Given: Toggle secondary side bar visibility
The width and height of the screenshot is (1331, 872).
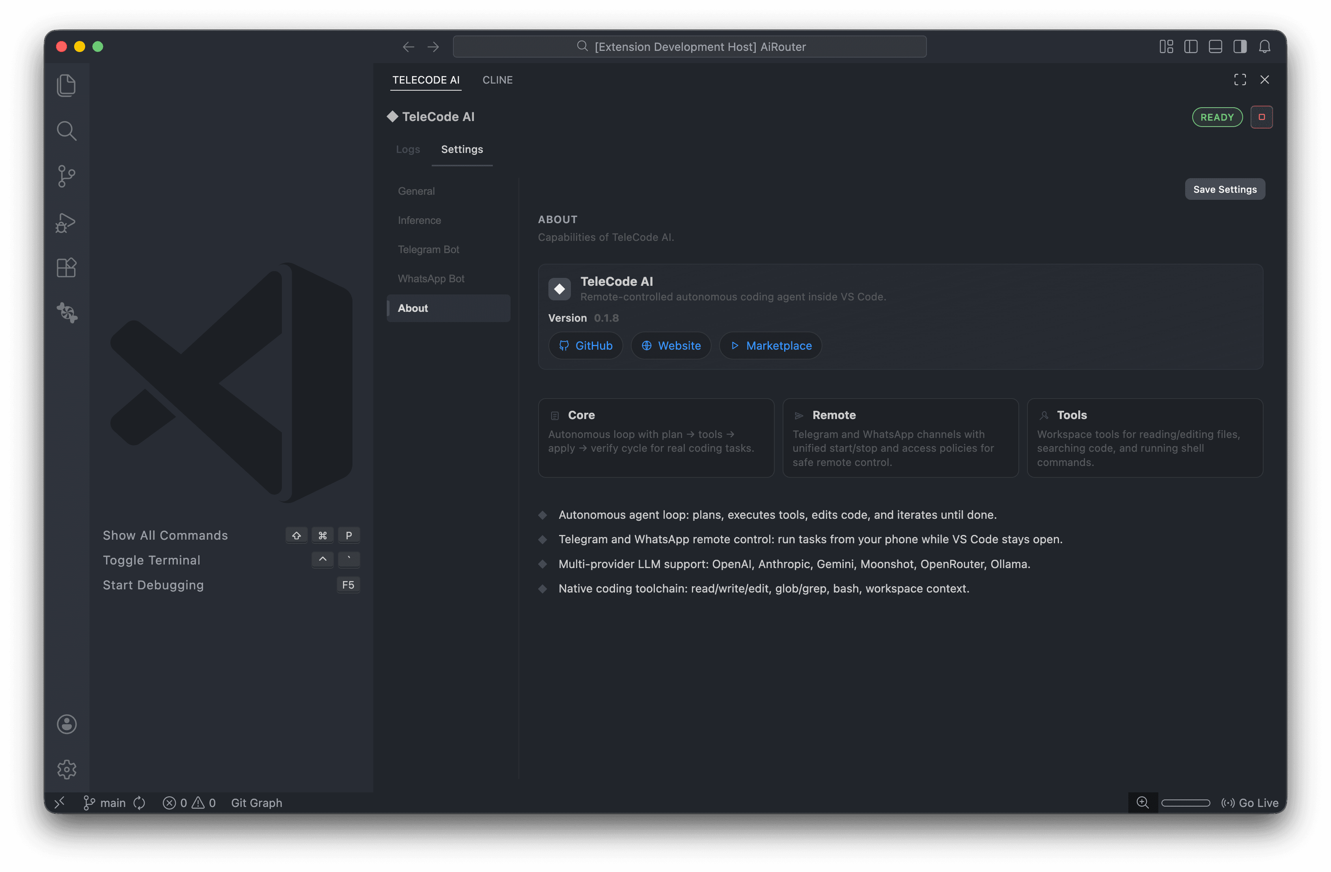Looking at the screenshot, I should click(x=1240, y=47).
